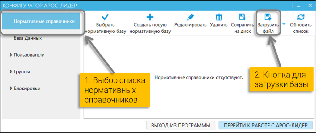The image size is (316, 133).
Task: Click the trash can Удалить icon
Action: click(219, 17)
